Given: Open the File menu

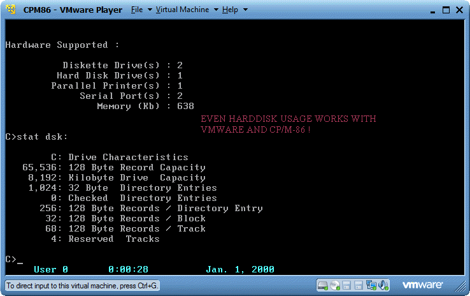Looking at the screenshot, I should point(137,10).
